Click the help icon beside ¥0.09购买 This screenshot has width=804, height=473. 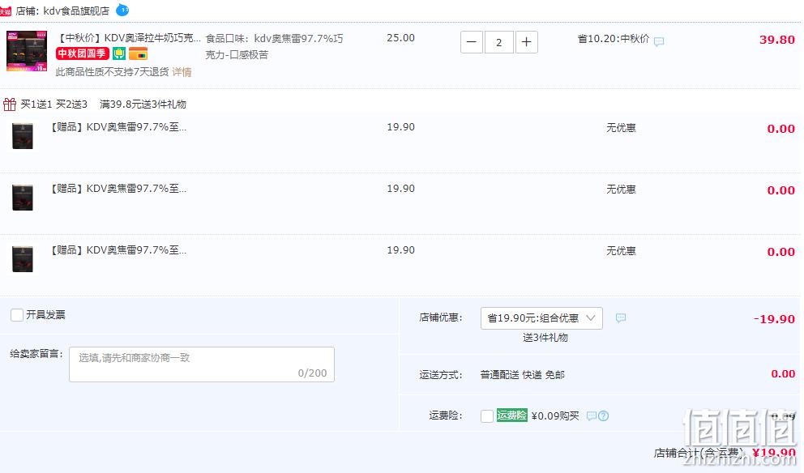point(604,416)
